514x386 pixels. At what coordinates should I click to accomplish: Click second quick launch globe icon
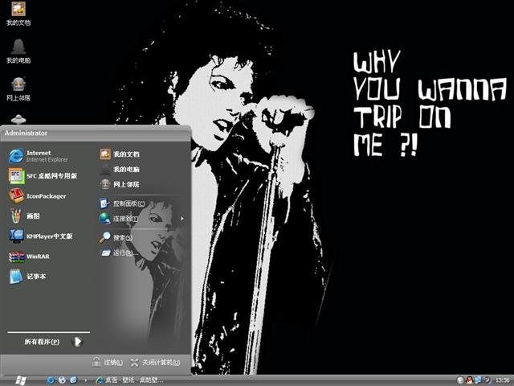click(x=62, y=380)
